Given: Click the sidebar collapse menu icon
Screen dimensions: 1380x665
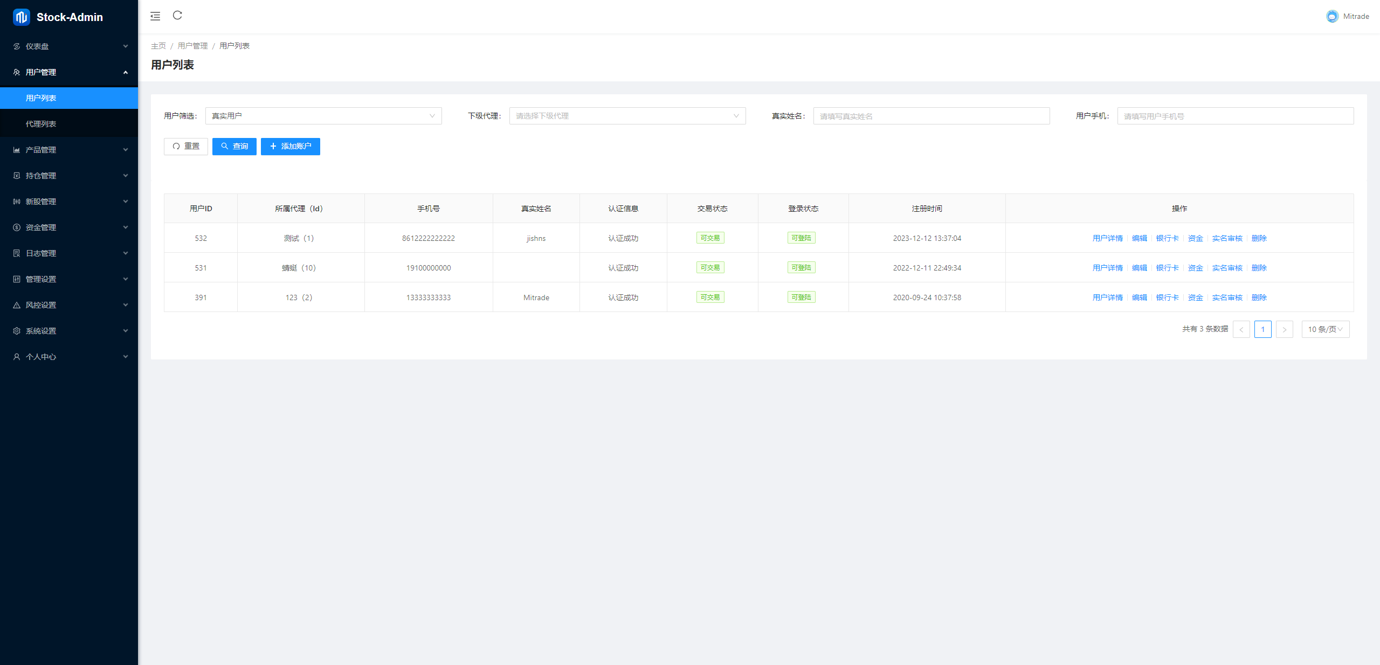Looking at the screenshot, I should pyautogui.click(x=155, y=16).
